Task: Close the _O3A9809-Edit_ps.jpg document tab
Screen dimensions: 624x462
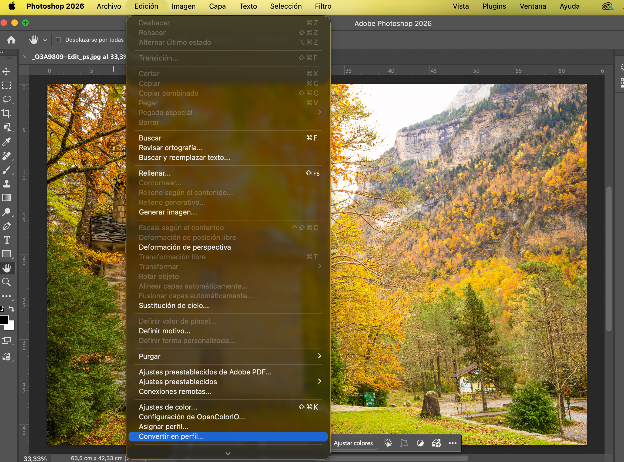Action: click(25, 57)
